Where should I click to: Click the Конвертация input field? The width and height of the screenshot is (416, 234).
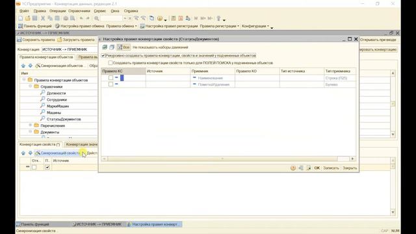[x=70, y=49]
